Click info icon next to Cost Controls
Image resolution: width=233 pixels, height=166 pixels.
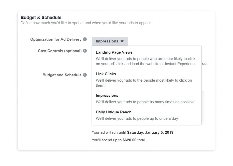(x=85, y=51)
